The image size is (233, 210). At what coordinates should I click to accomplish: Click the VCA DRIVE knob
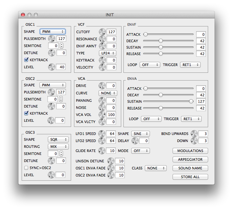[102, 86]
